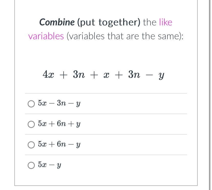Click the pink word "variables"
The height and width of the screenshot is (190, 212).
46,36
